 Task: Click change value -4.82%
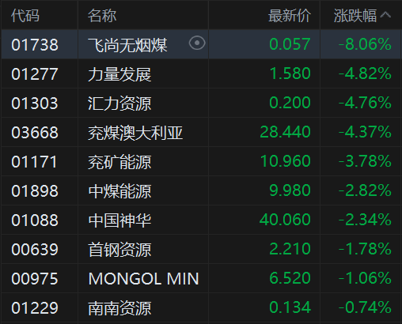[365, 73]
